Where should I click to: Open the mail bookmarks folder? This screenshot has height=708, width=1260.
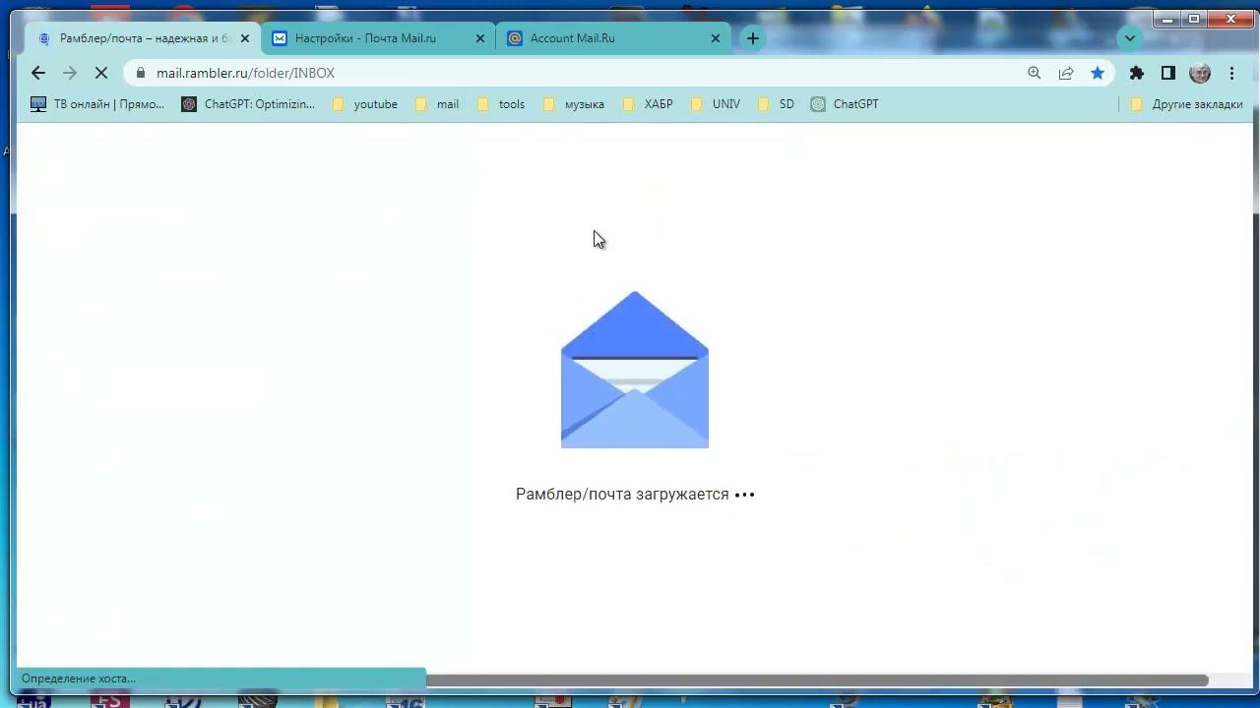click(436, 104)
